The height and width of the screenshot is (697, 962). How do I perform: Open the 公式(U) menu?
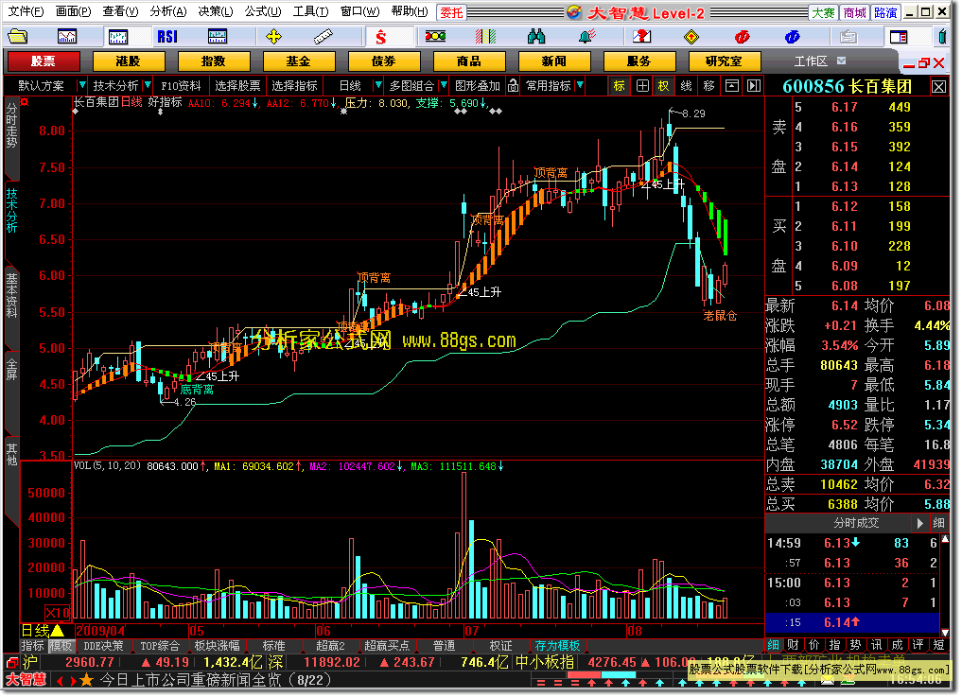[x=263, y=11]
